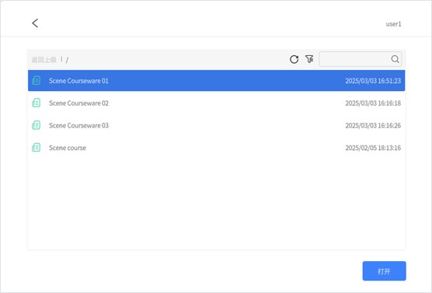Refresh the courseware file list
The height and width of the screenshot is (293, 432).
294,59
